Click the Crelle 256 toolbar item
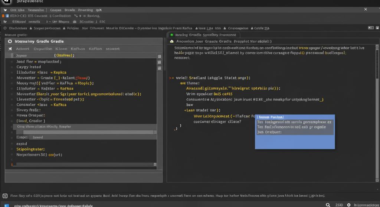This screenshot has height=207, width=380. tap(262, 28)
